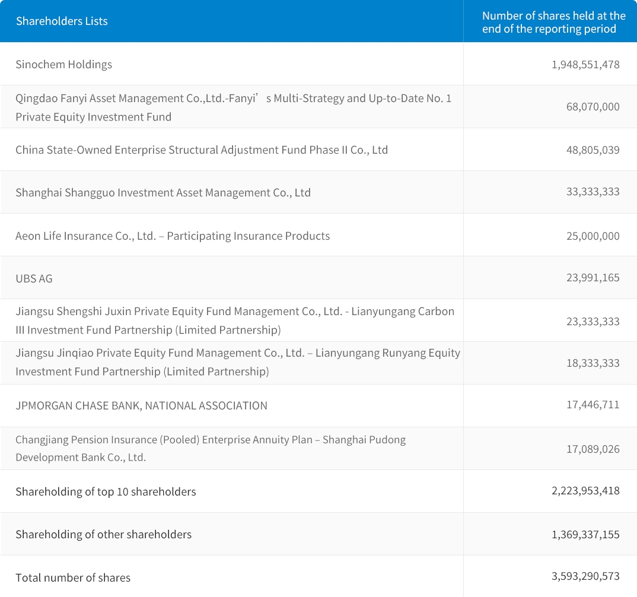Select China State-Owned Enterprise Structural Adjustment Fund

tap(202, 150)
